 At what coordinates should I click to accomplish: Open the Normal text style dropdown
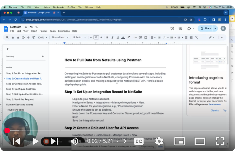click(60, 37)
